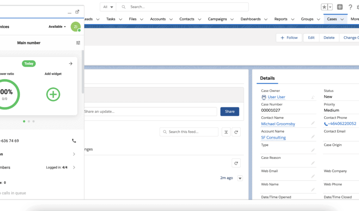
Task: Click the global Search field
Action: [x=182, y=7]
